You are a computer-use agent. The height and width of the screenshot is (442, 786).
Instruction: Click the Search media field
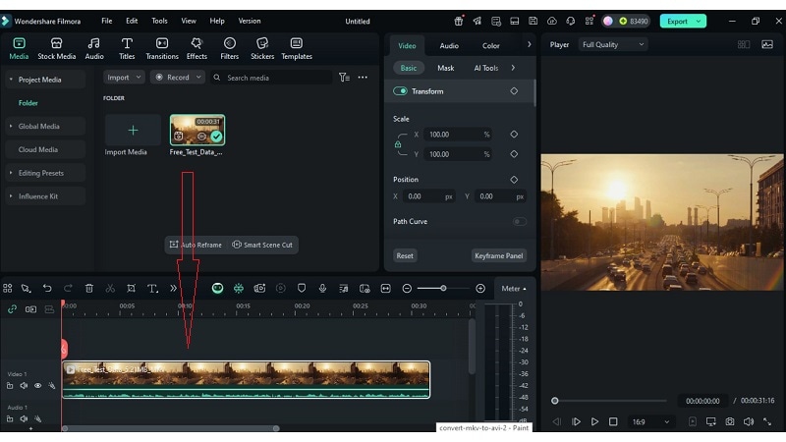click(x=272, y=78)
